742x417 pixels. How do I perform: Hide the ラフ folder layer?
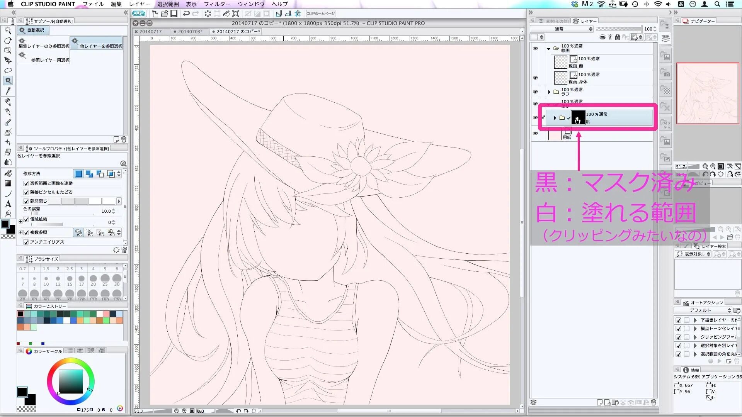point(535,92)
